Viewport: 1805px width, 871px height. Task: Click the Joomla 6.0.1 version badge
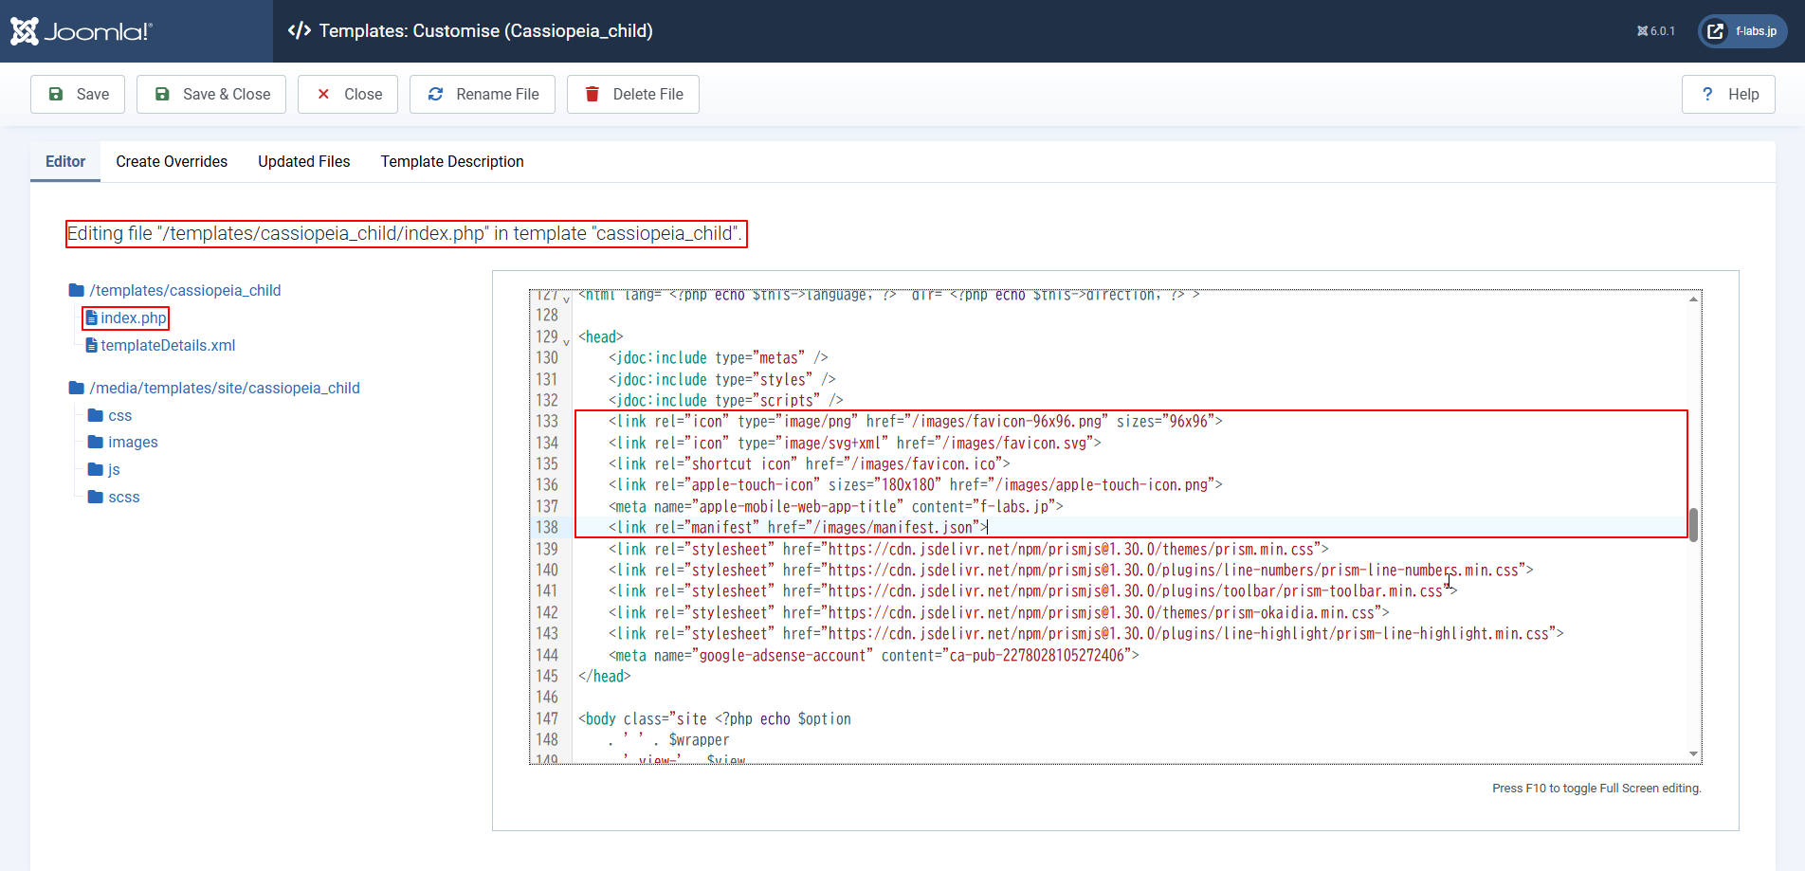1655,31
